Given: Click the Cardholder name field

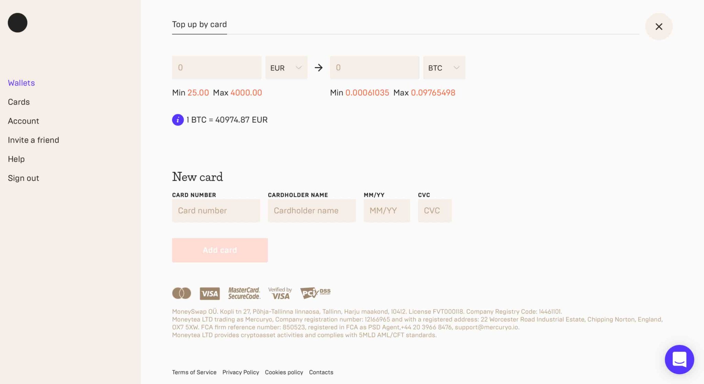Looking at the screenshot, I should (x=312, y=211).
